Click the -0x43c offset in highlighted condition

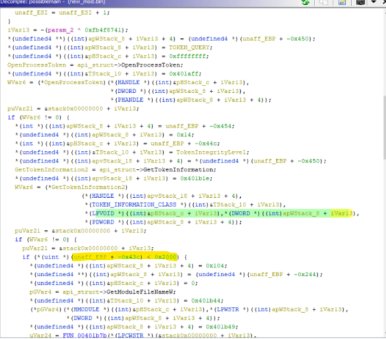point(128,257)
